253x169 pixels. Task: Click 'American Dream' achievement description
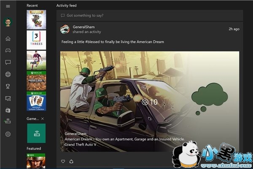click(x=124, y=139)
